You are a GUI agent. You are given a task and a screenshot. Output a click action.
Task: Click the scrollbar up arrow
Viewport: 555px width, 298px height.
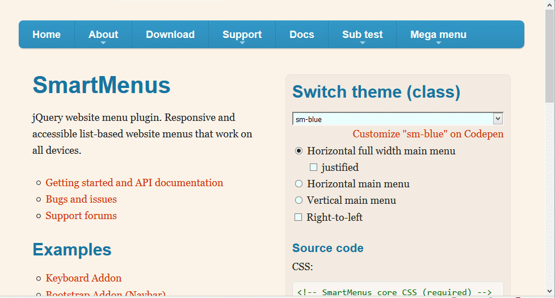click(x=550, y=5)
